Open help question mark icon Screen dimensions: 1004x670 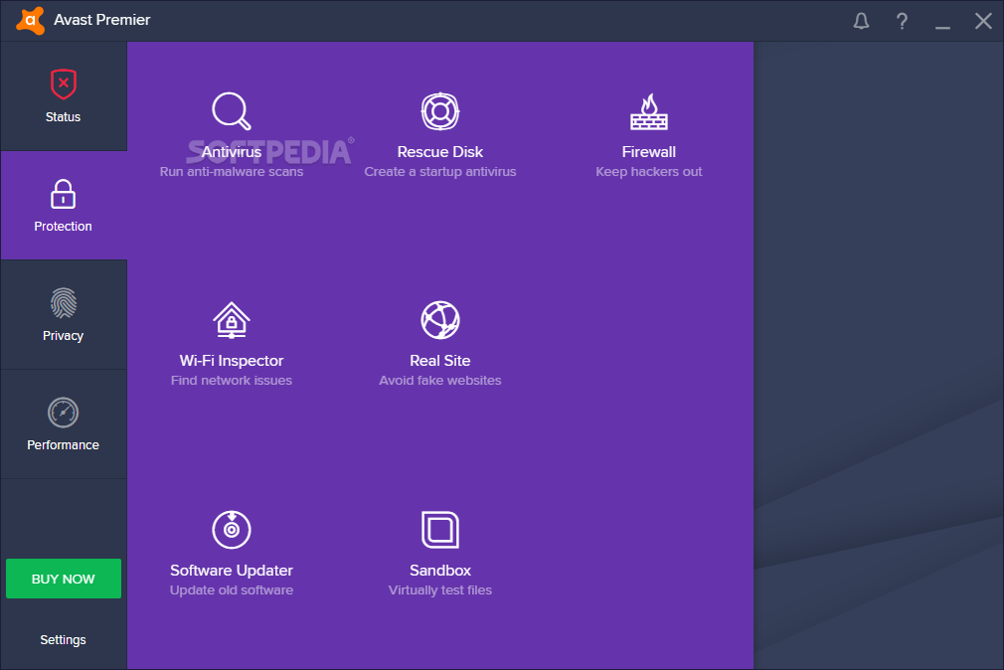coord(902,21)
